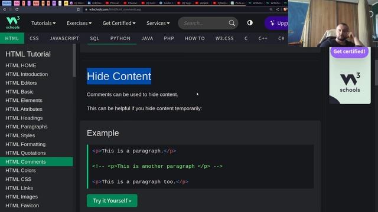This screenshot has width=378, height=212.
Task: Select the HTML tab
Action: click(12, 38)
